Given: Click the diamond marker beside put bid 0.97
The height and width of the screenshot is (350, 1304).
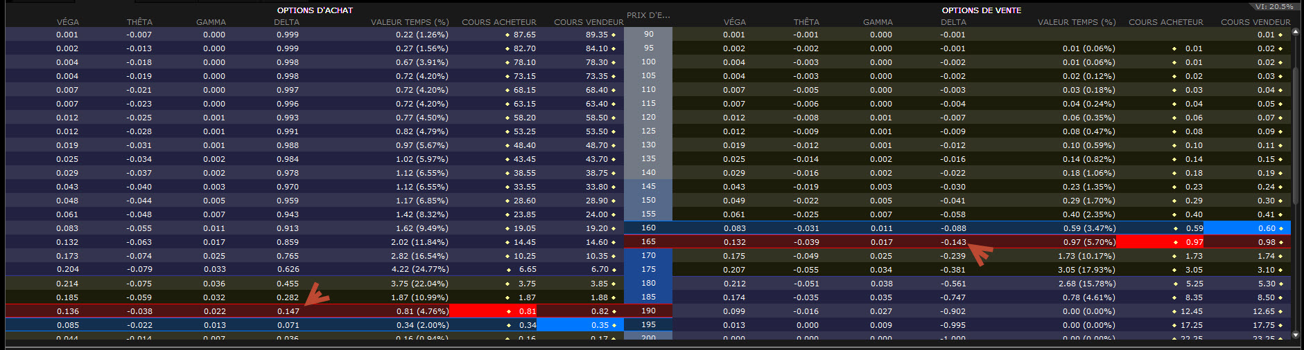Looking at the screenshot, I should click(x=1176, y=242).
